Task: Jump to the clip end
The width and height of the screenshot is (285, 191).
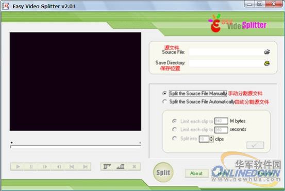Action: coord(85,166)
